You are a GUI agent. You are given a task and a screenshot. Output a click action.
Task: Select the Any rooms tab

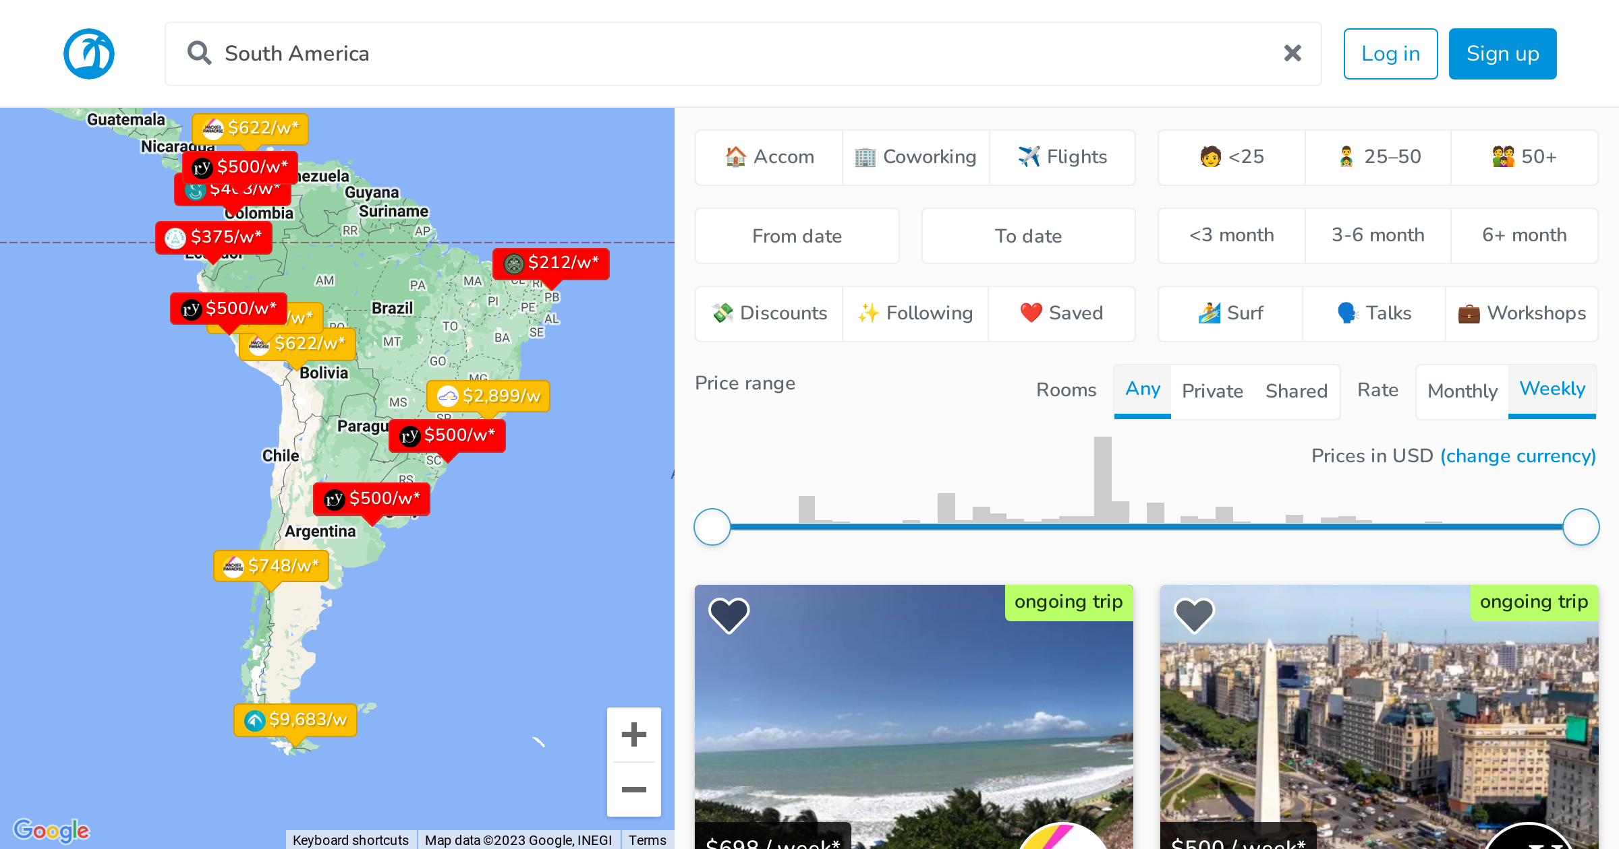[1143, 391]
